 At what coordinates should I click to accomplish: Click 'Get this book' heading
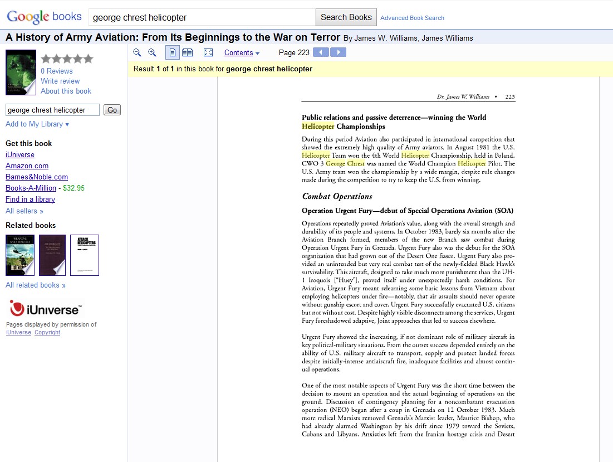28,144
